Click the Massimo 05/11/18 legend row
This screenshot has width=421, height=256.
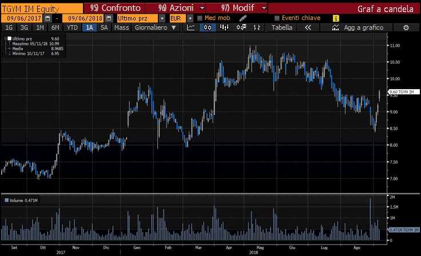pos(35,43)
